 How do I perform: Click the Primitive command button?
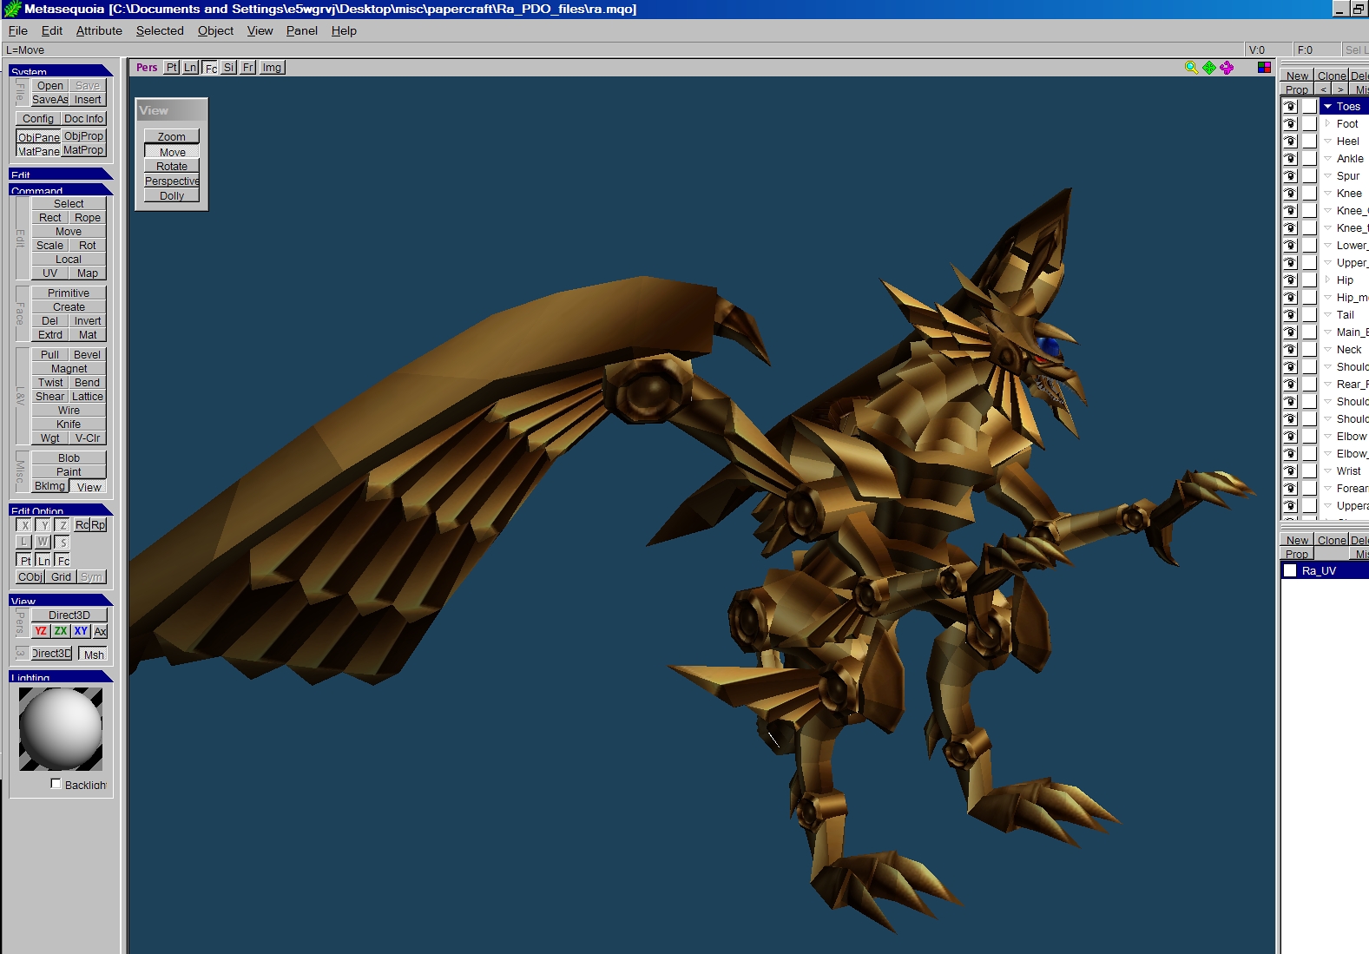tap(69, 293)
